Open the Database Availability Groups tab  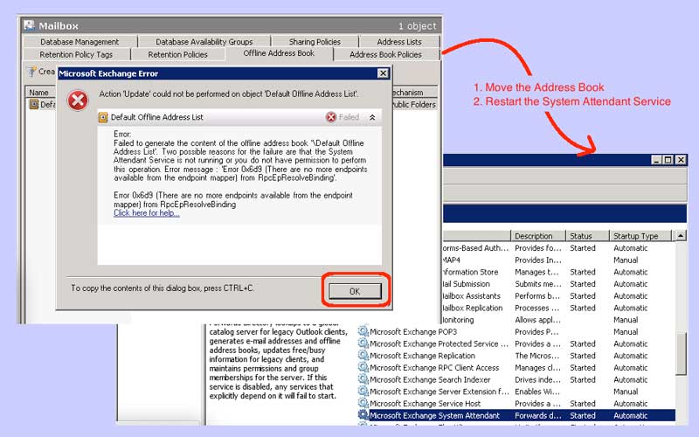point(204,41)
